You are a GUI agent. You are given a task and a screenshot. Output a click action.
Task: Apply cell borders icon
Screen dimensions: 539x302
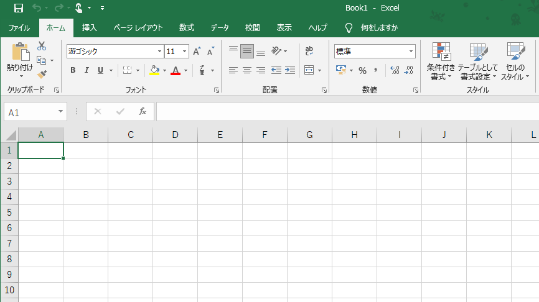point(127,70)
